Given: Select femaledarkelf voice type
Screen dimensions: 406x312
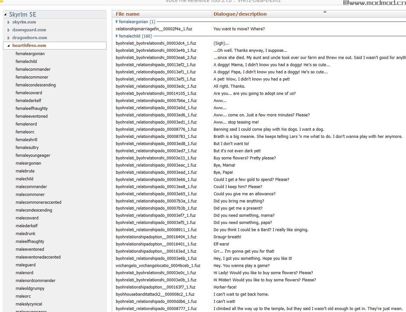Looking at the screenshot, I should [x=28, y=100].
